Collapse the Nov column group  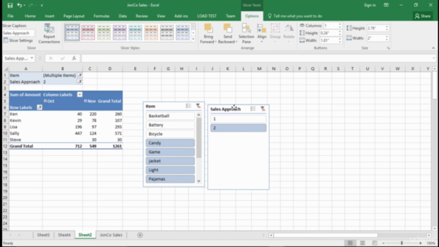pyautogui.click(x=85, y=101)
